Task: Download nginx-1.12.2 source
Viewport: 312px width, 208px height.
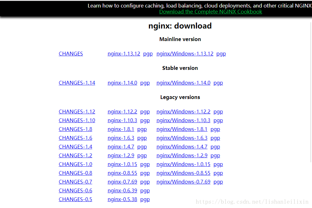Action: click(x=122, y=112)
